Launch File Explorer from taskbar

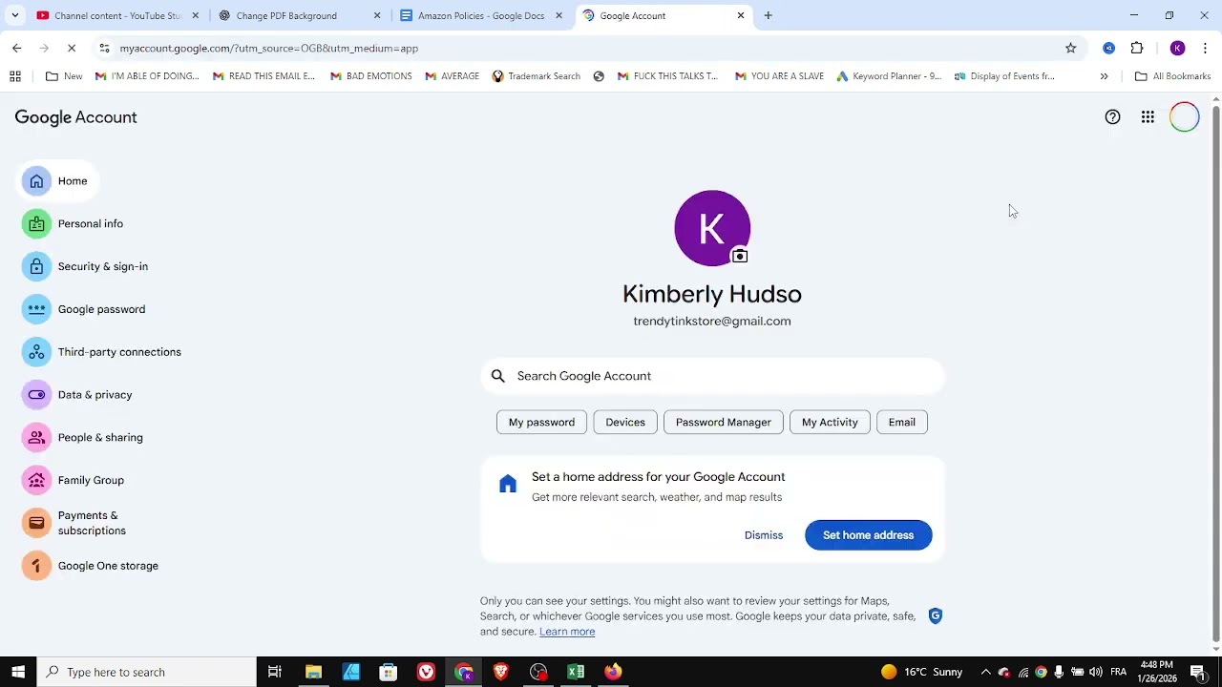pos(313,672)
